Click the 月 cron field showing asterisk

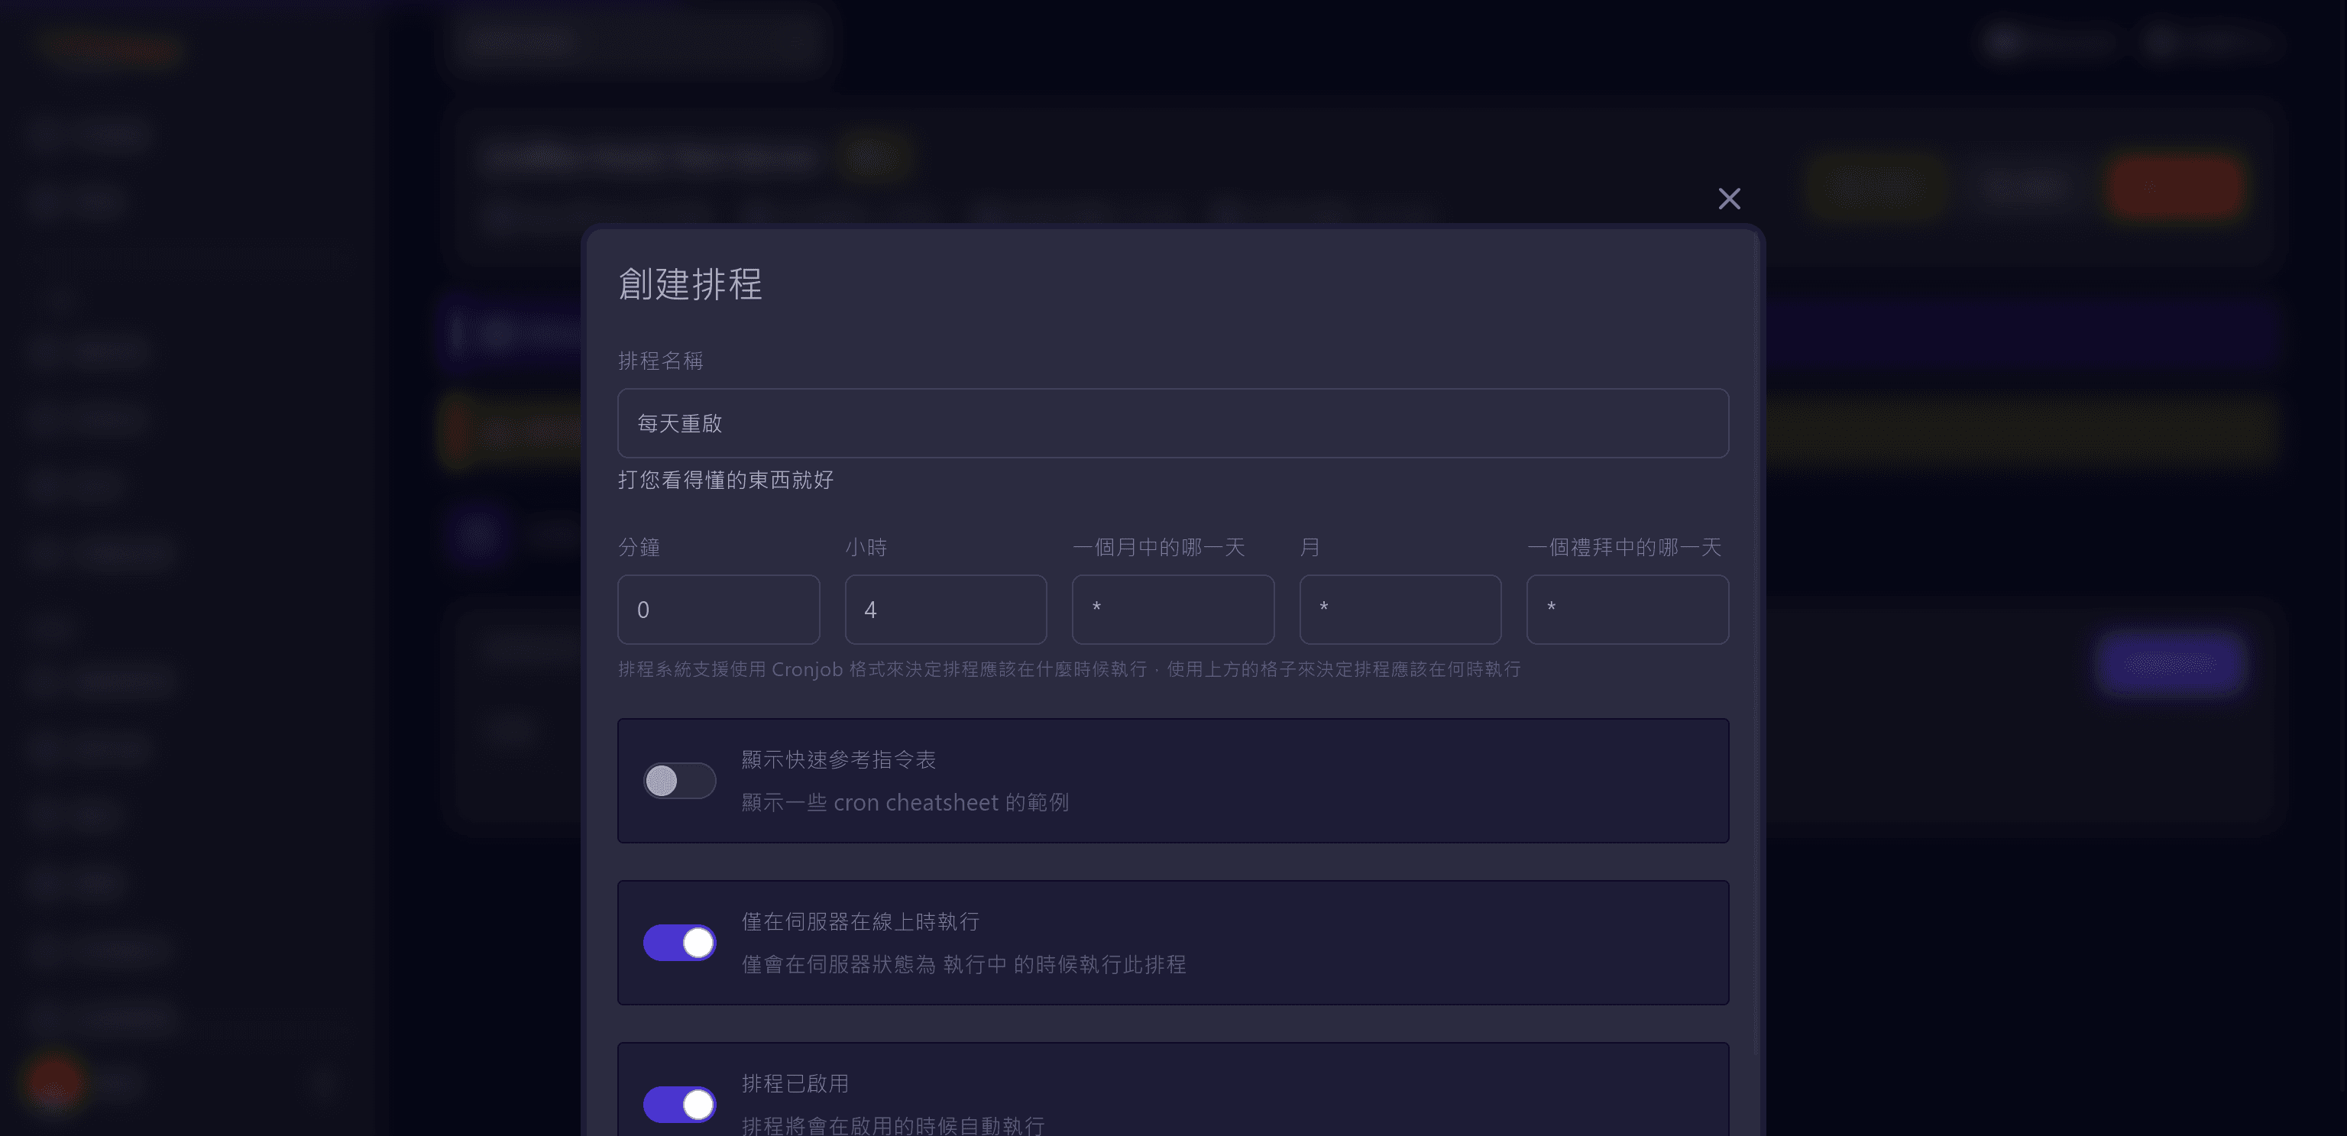click(x=1400, y=610)
